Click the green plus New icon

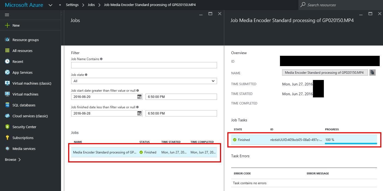7,25
